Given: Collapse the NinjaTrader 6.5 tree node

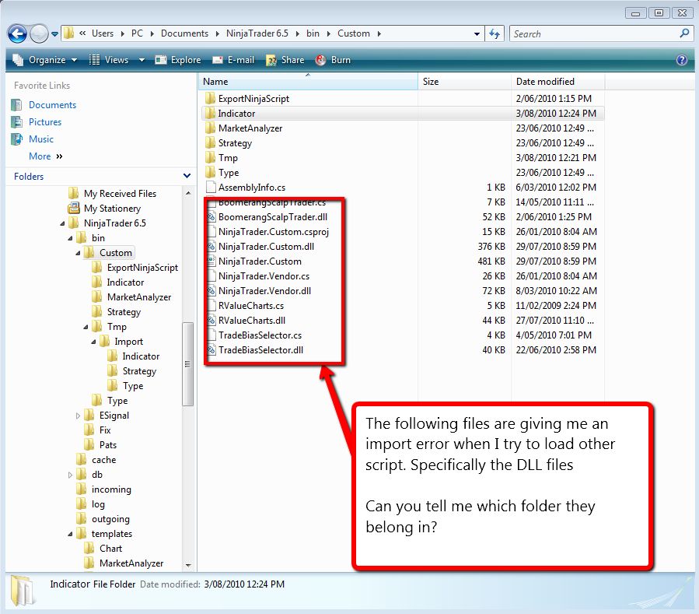Looking at the screenshot, I should (x=62, y=223).
